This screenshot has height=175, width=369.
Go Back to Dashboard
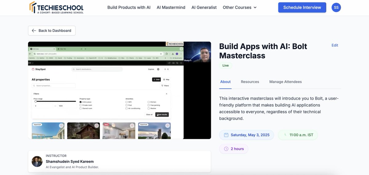click(x=52, y=31)
